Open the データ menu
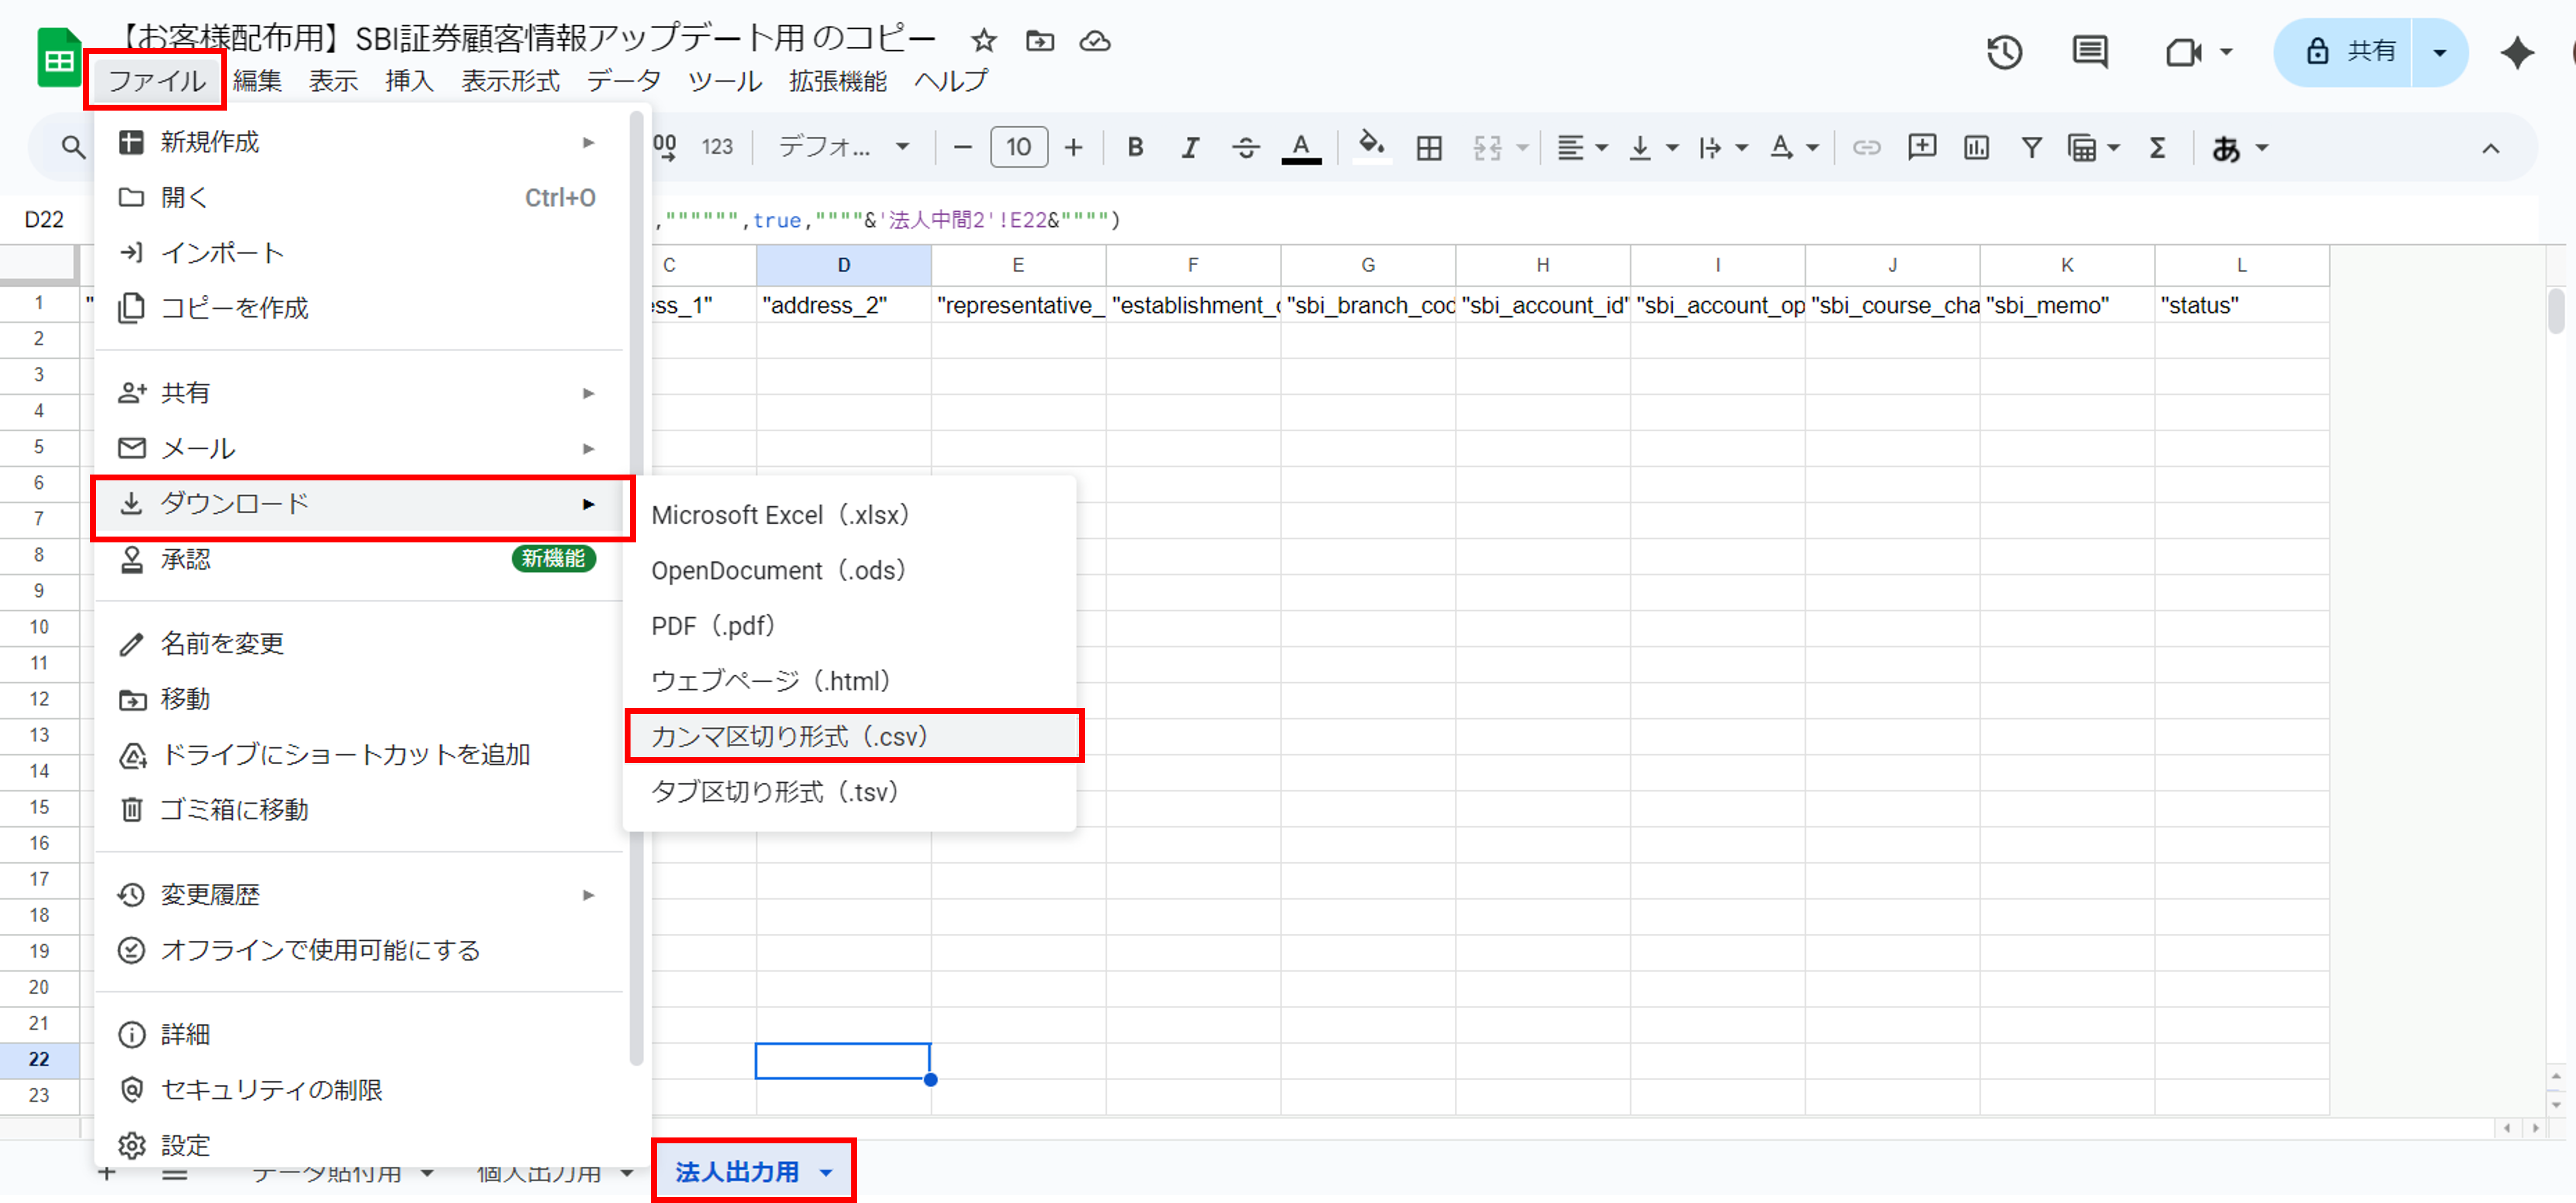Image resolution: width=2576 pixels, height=1203 pixels. [x=623, y=81]
